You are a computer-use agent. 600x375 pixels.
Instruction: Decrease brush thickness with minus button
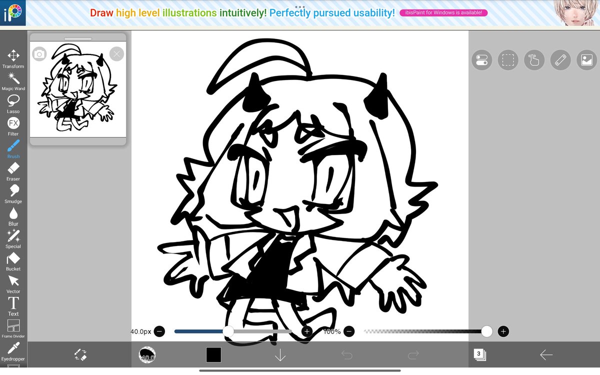pyautogui.click(x=159, y=331)
